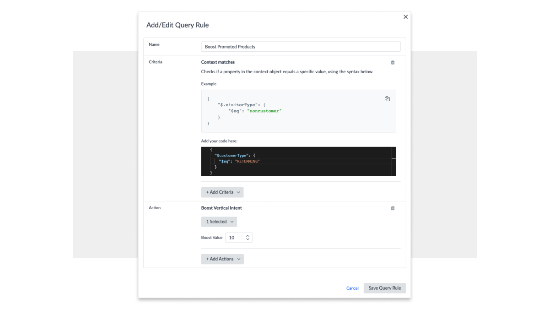Viewport: 549px width, 309px height.
Task: Click the Action section label
Action: click(x=155, y=208)
